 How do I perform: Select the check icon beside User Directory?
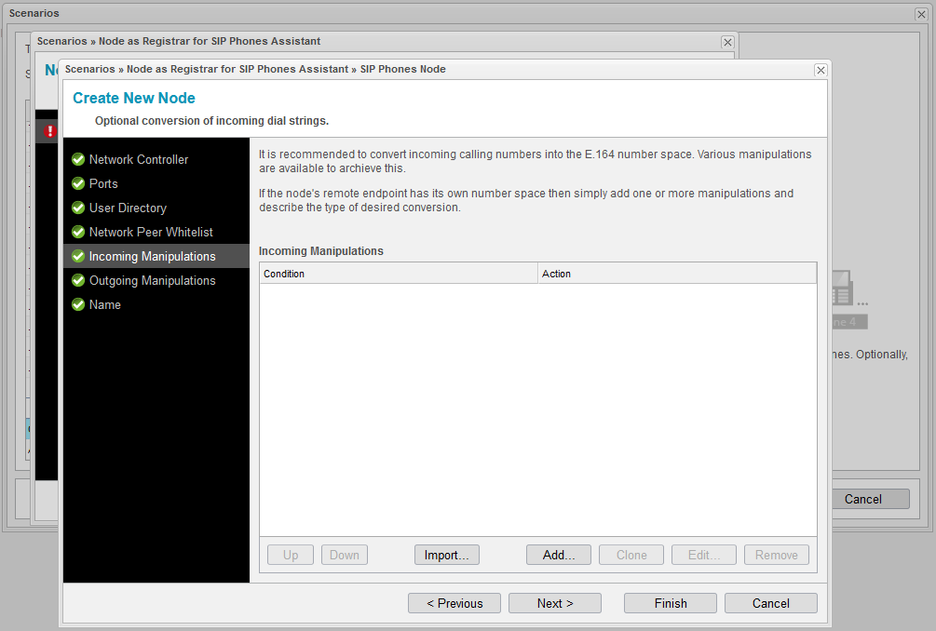pyautogui.click(x=78, y=208)
